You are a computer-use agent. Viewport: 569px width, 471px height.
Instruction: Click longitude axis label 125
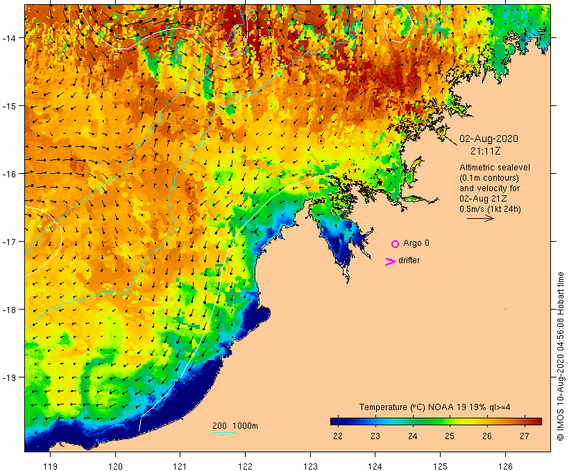tap(440, 466)
